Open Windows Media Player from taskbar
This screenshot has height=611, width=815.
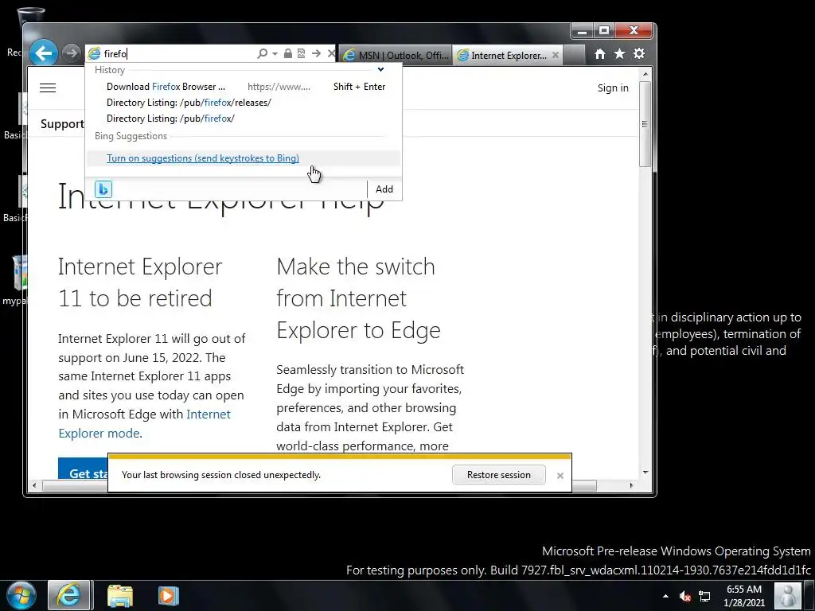click(x=168, y=595)
